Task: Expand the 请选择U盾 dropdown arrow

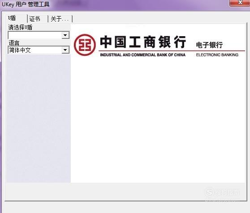Action: click(65, 35)
